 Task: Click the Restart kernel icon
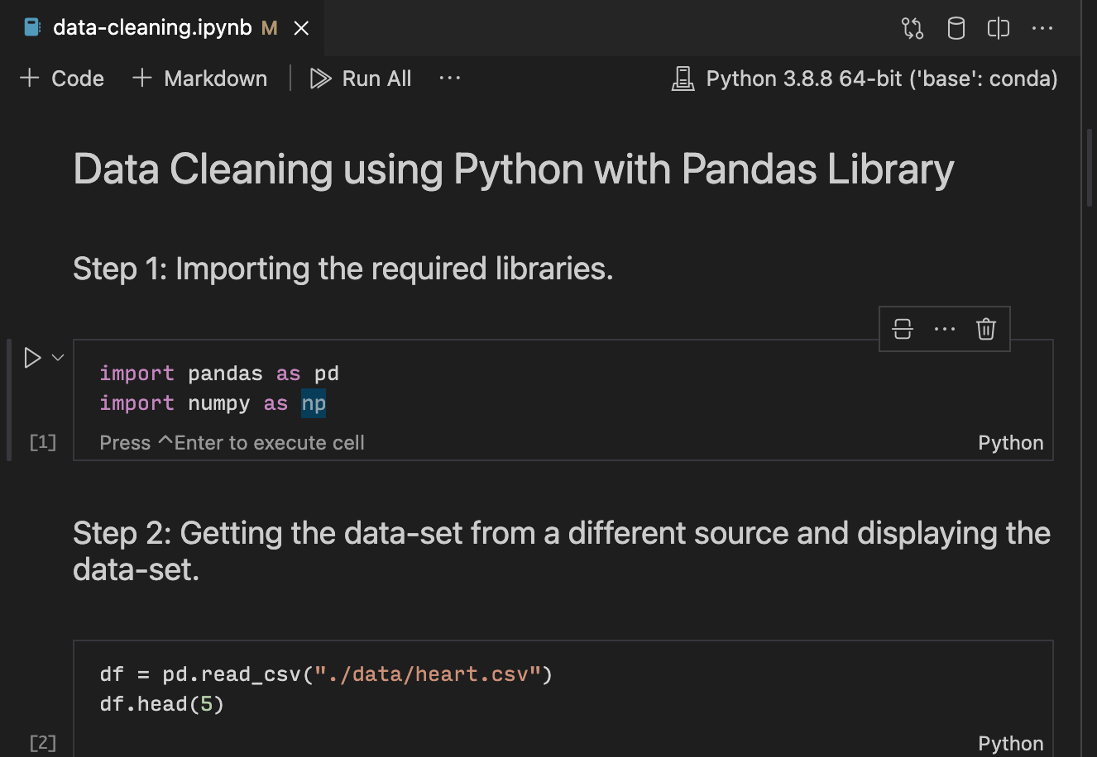(x=913, y=27)
